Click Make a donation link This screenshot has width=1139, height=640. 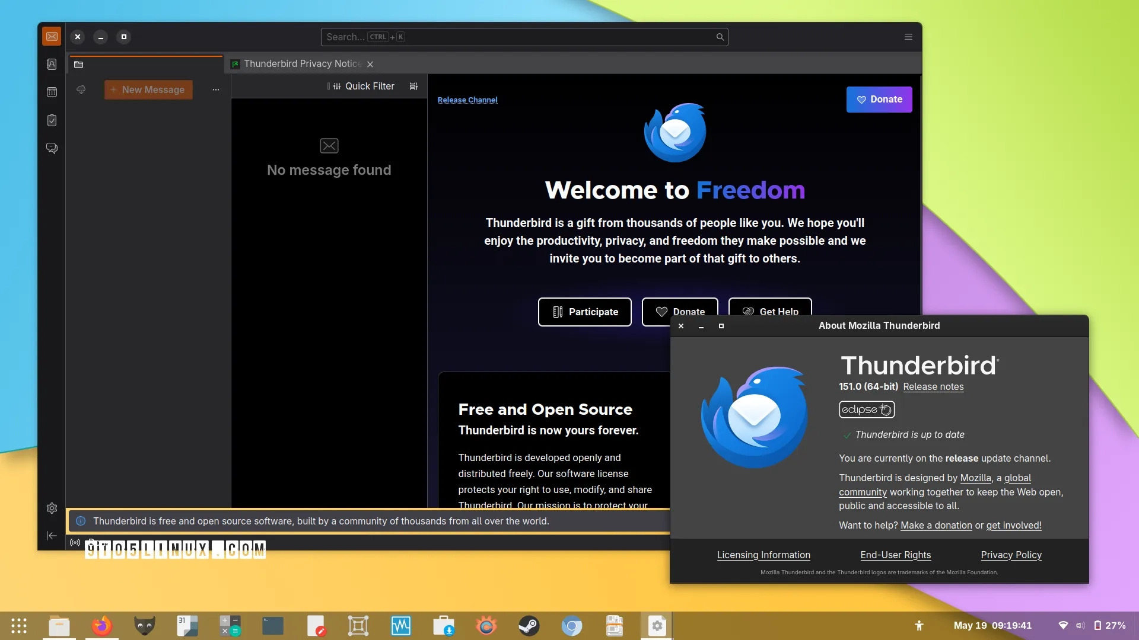(936, 525)
